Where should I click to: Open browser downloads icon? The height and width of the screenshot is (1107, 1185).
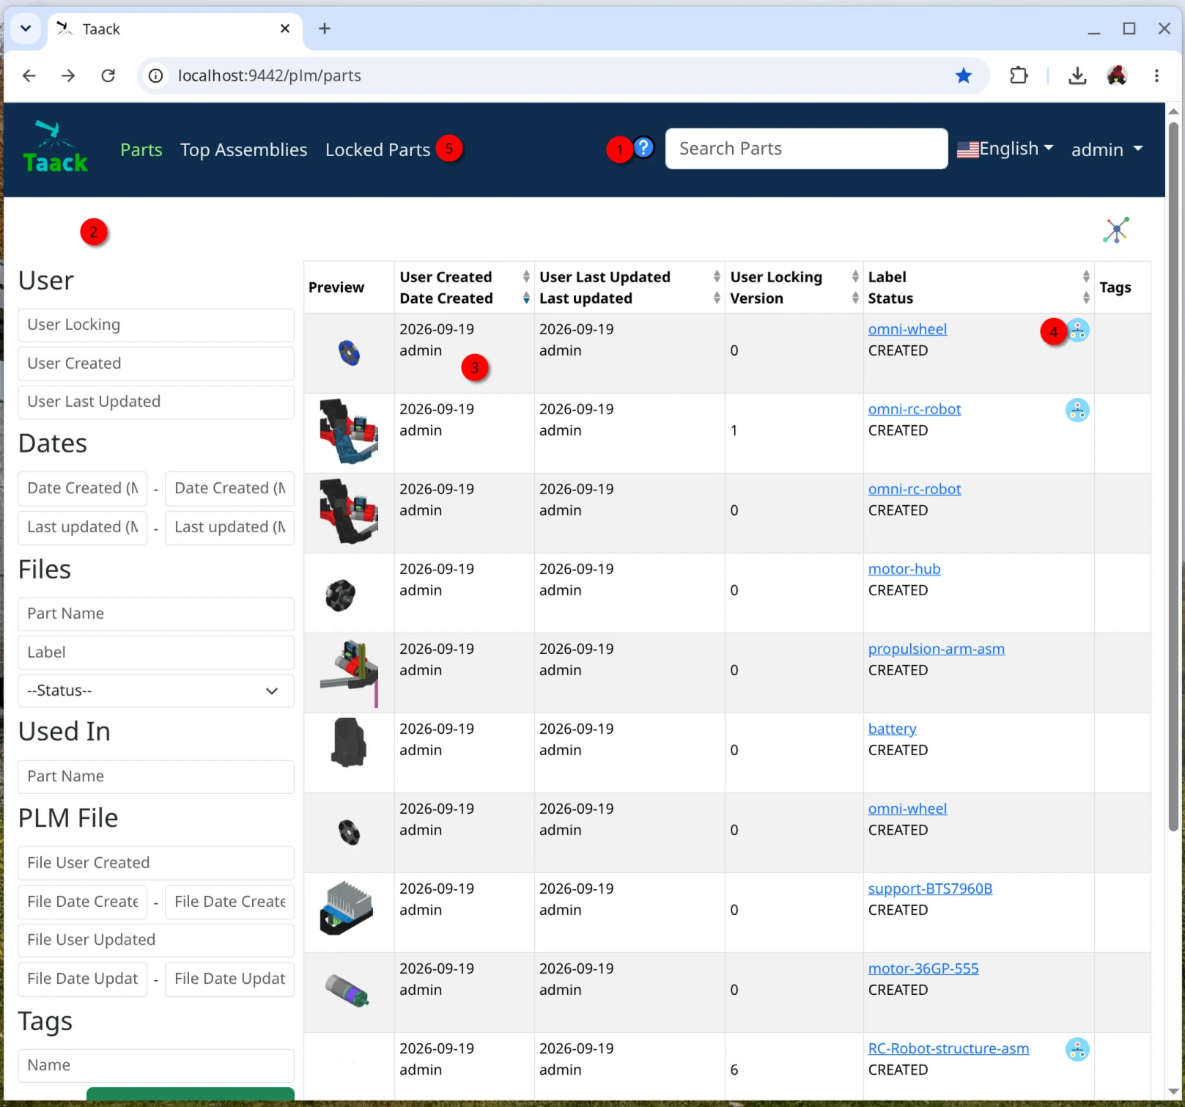1077,76
